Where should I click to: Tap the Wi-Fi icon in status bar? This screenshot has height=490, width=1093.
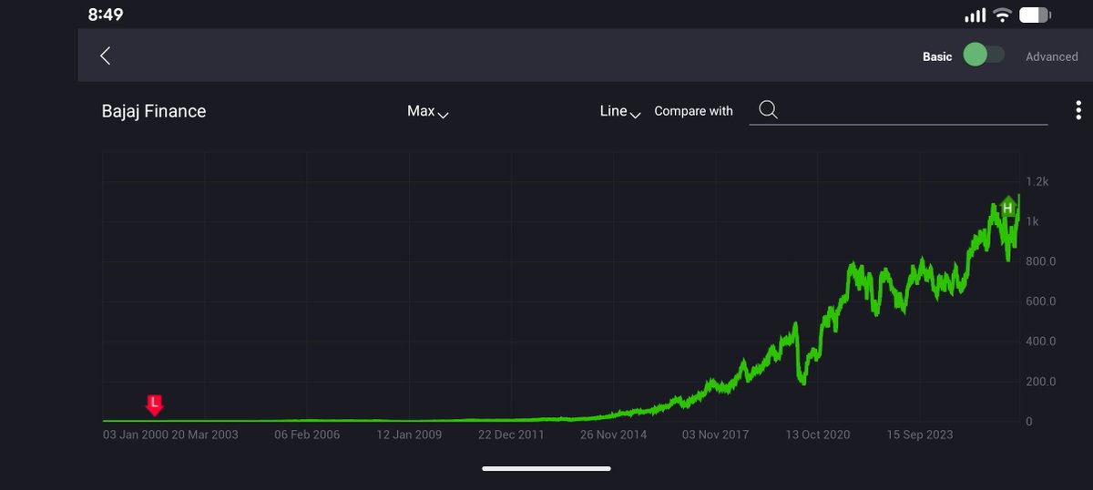click(1003, 15)
